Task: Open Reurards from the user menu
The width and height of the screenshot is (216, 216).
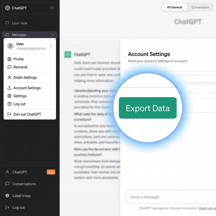Action: coord(30,67)
